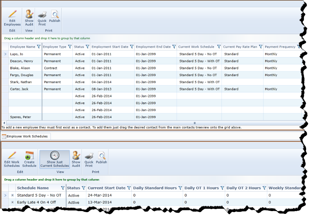Screen dimensions: 312x218
Task: Open the Employment End Date filter
Action: point(174,47)
